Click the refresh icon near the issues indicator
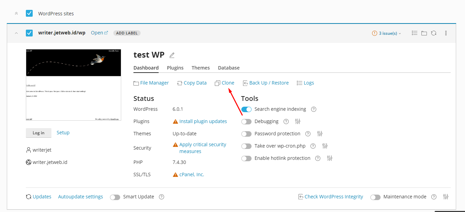The height and width of the screenshot is (212, 465). click(434, 33)
